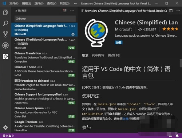This screenshot has height=138, width=182.
Task: Select Chinese Lorem Ipsum list item
Action: [44, 112]
